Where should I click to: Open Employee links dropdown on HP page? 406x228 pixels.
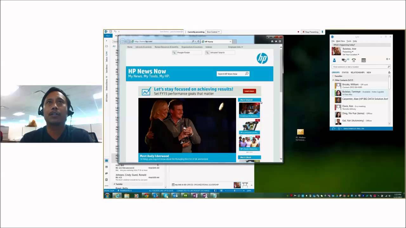[235, 47]
